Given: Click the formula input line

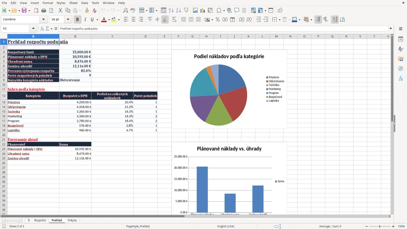Looking at the screenshot, I should (x=224, y=28).
